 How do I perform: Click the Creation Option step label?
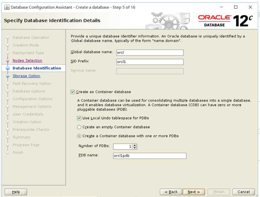[x=27, y=122]
